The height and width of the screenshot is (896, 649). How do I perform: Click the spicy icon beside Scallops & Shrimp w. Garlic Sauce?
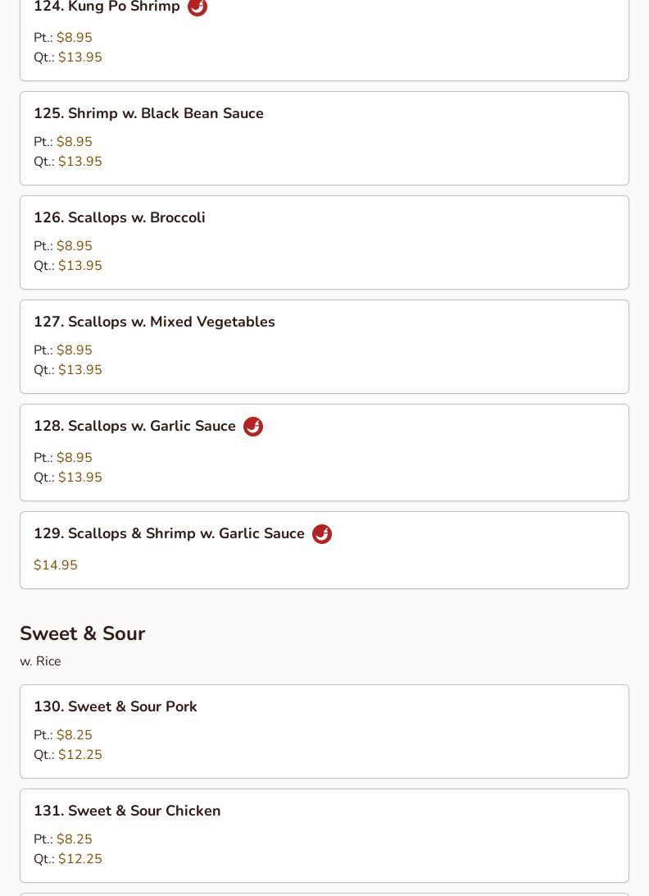point(322,533)
